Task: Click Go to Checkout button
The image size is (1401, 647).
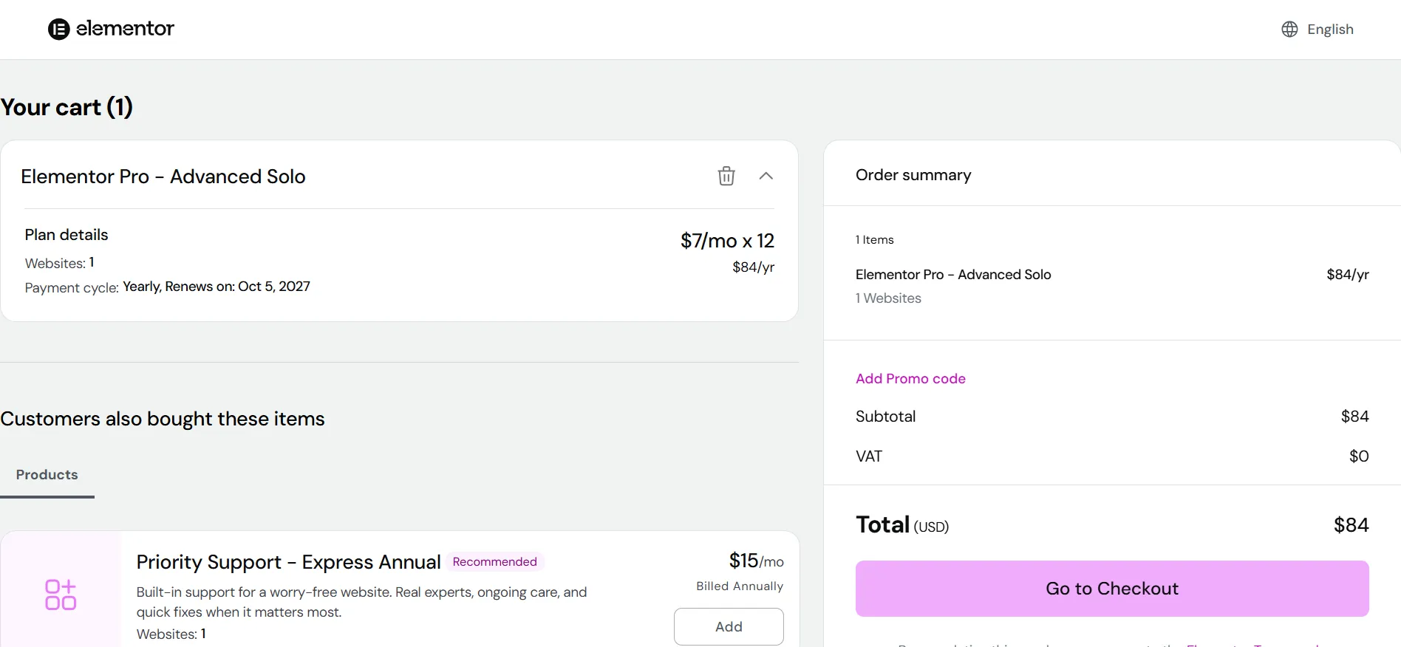Action: coord(1112,589)
